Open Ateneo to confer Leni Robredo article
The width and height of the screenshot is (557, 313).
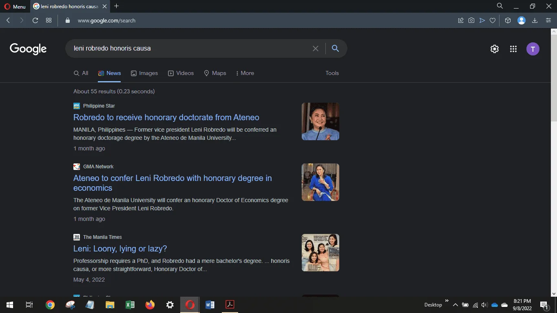(x=172, y=183)
